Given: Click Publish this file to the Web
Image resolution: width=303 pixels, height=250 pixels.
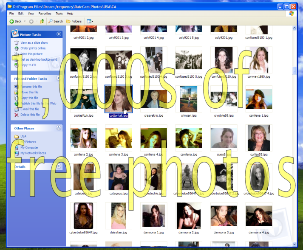Looking at the screenshot, I should (x=38, y=104).
